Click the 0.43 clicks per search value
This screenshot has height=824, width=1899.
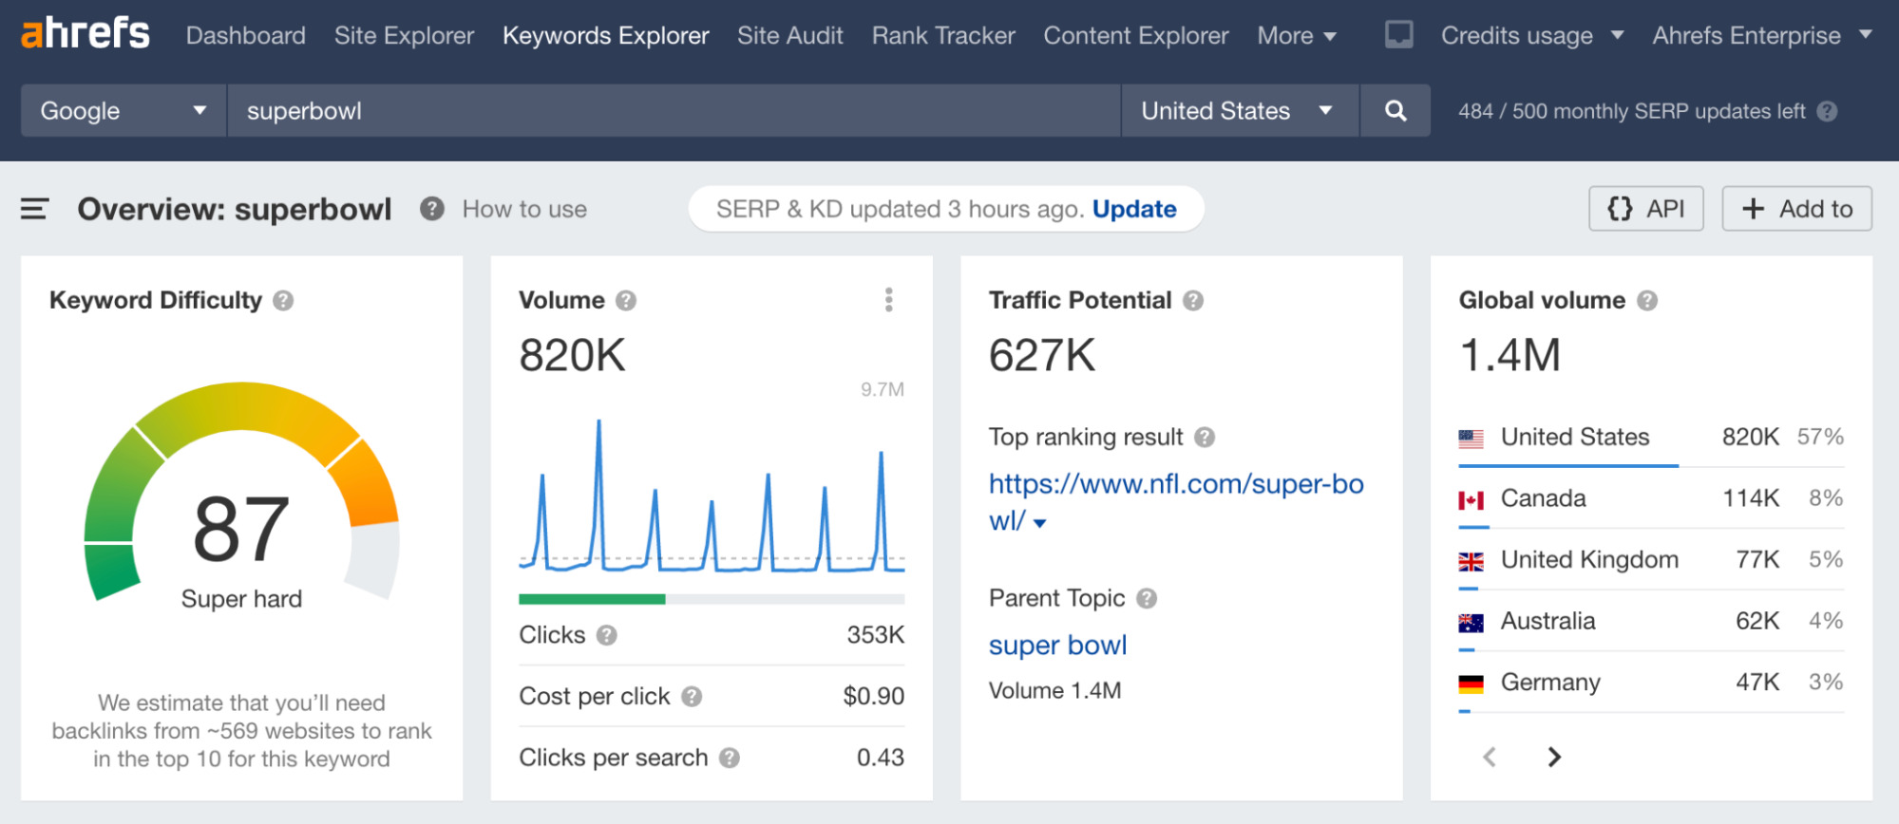(880, 758)
